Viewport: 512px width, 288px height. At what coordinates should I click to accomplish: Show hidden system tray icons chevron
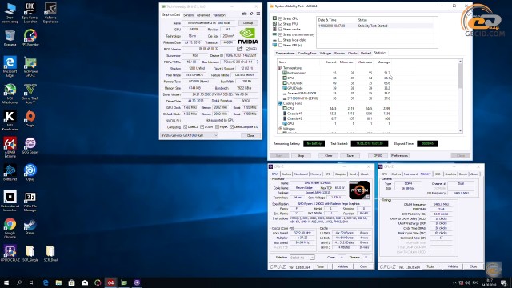454,282
